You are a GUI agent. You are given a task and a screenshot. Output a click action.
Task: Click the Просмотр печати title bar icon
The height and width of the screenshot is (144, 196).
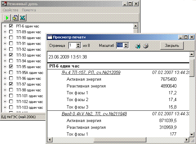pyautogui.click(x=50, y=37)
